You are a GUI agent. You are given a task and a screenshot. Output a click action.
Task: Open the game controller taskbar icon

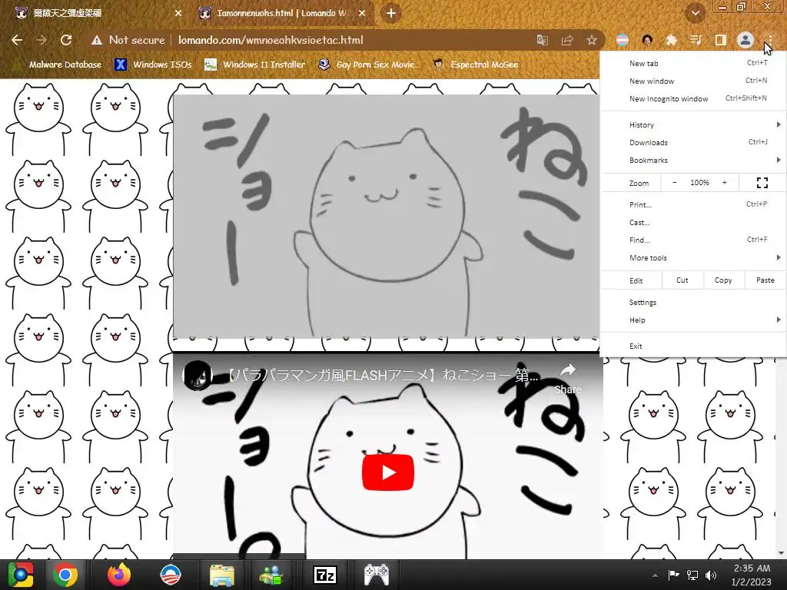[x=376, y=575]
